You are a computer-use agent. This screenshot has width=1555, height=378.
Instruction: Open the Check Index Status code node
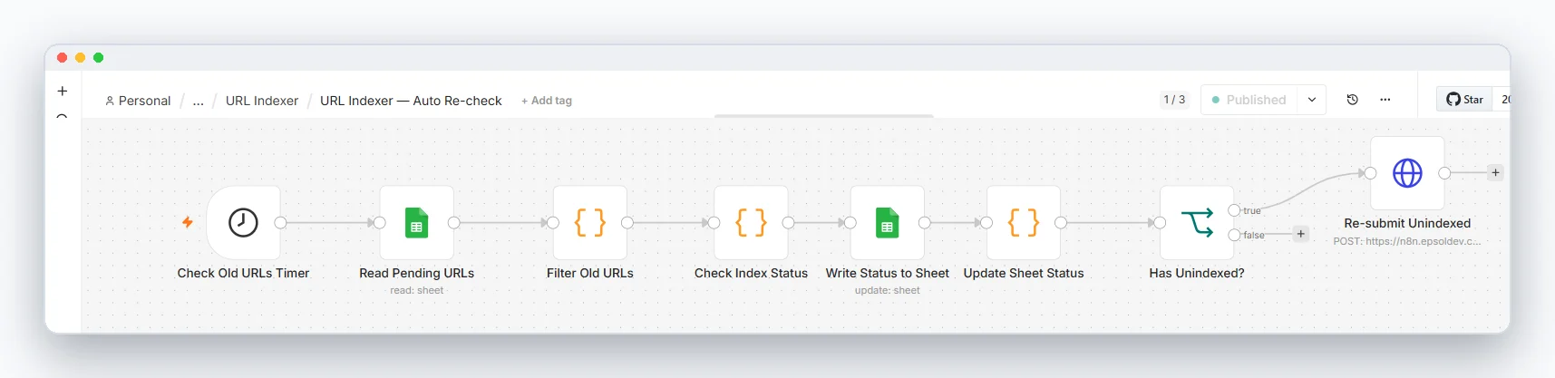click(x=751, y=222)
